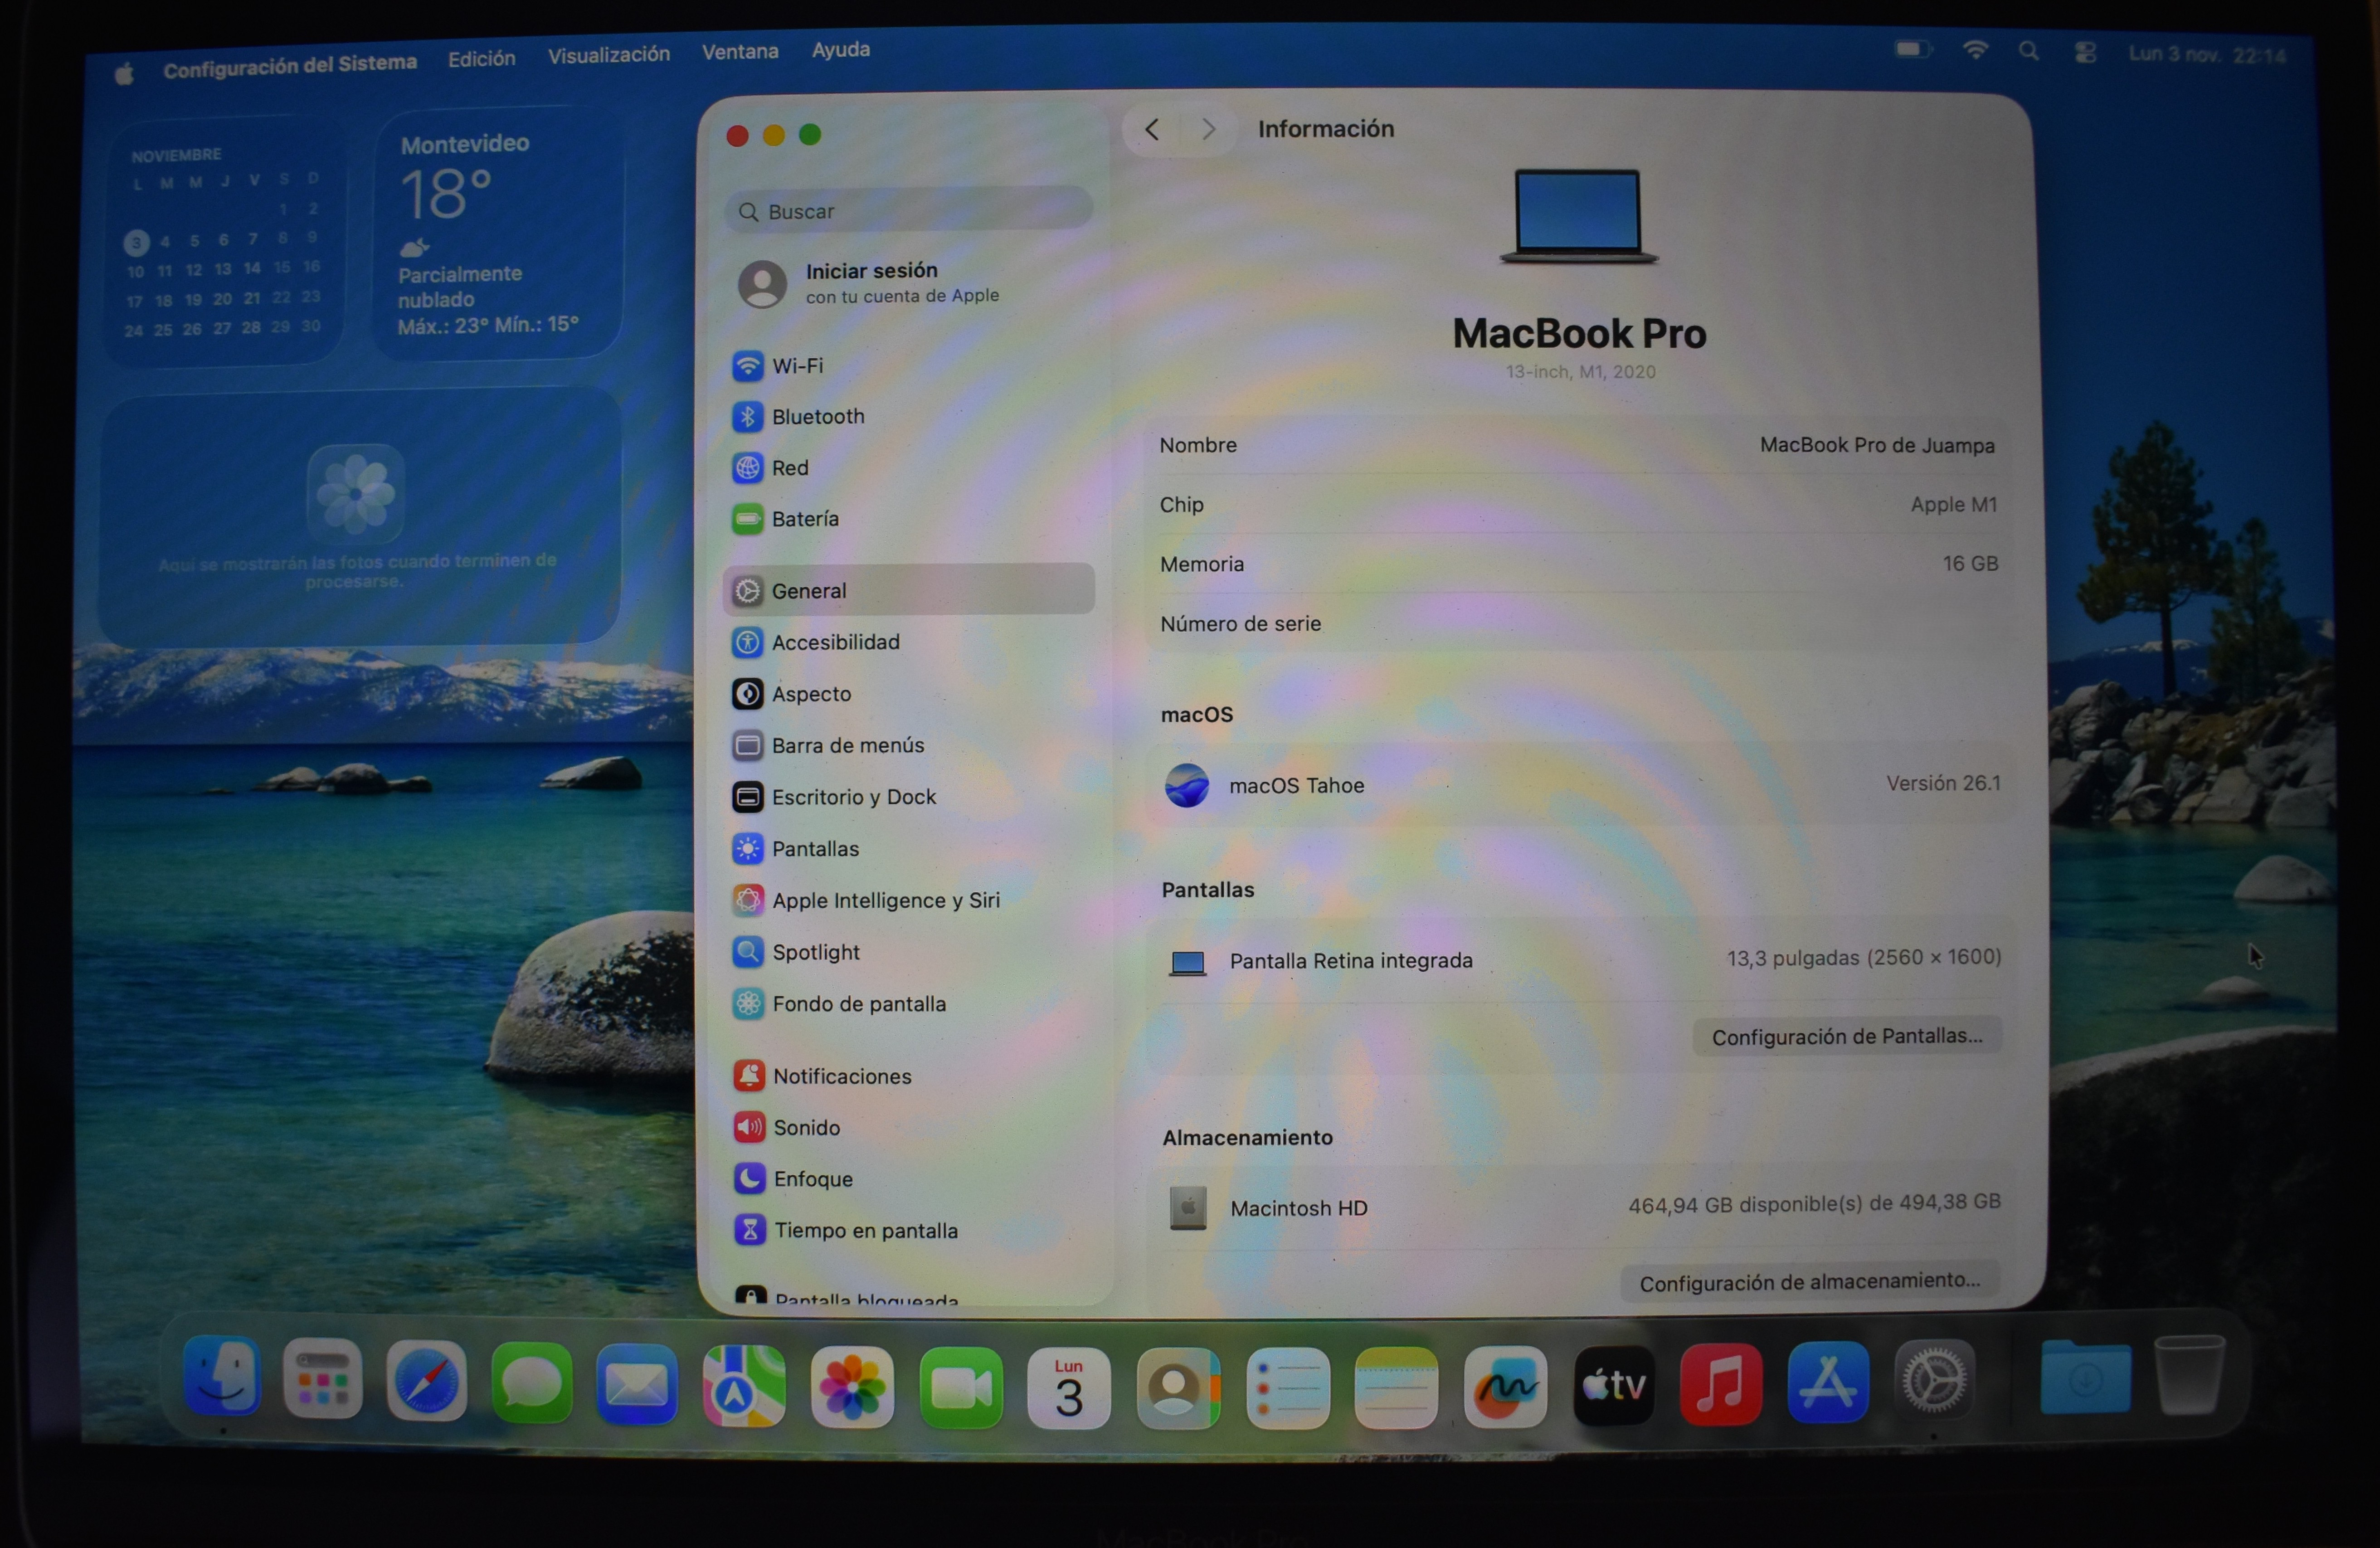The width and height of the screenshot is (2380, 1548).
Task: Open Aspecto settings
Action: (908, 694)
